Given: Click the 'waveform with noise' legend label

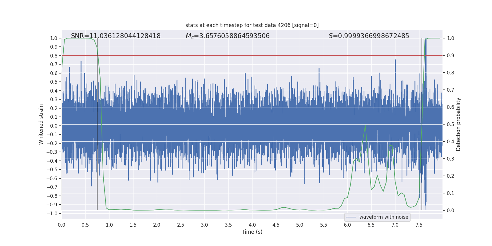Looking at the screenshot, I should 383,217.
